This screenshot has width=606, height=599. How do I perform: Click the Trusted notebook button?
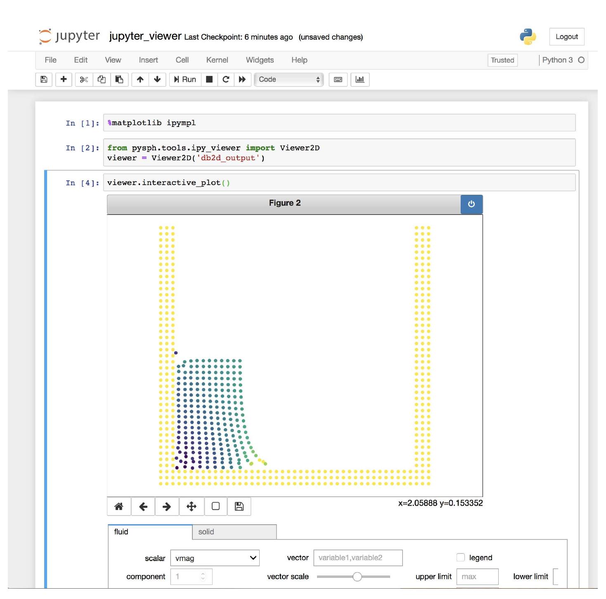[502, 60]
